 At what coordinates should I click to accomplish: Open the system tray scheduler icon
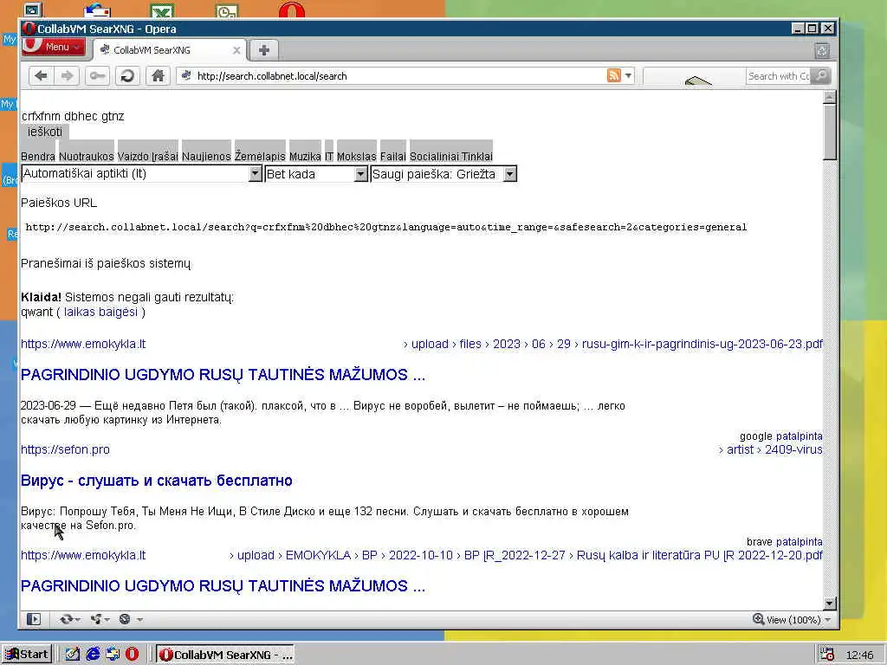pos(826,655)
